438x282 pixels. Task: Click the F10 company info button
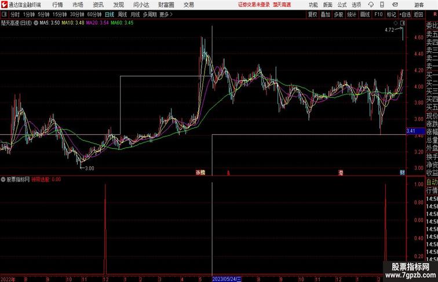[x=378, y=14]
